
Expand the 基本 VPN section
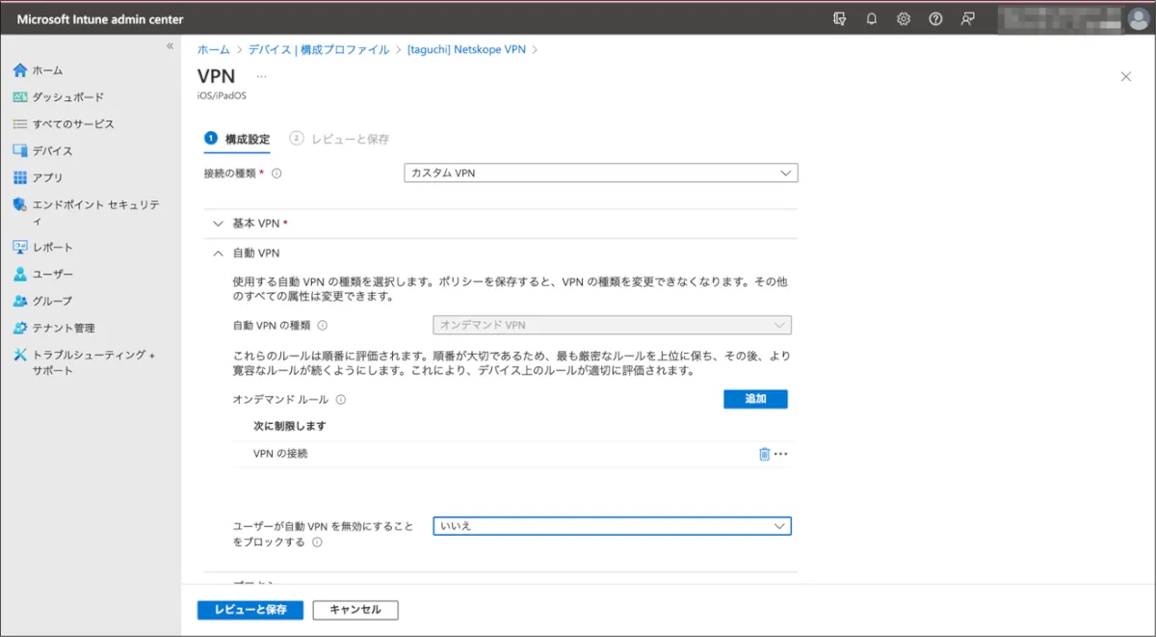click(x=255, y=224)
